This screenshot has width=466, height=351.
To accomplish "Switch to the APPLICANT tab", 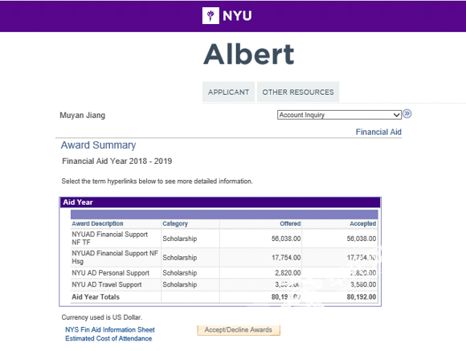I will coord(228,92).
